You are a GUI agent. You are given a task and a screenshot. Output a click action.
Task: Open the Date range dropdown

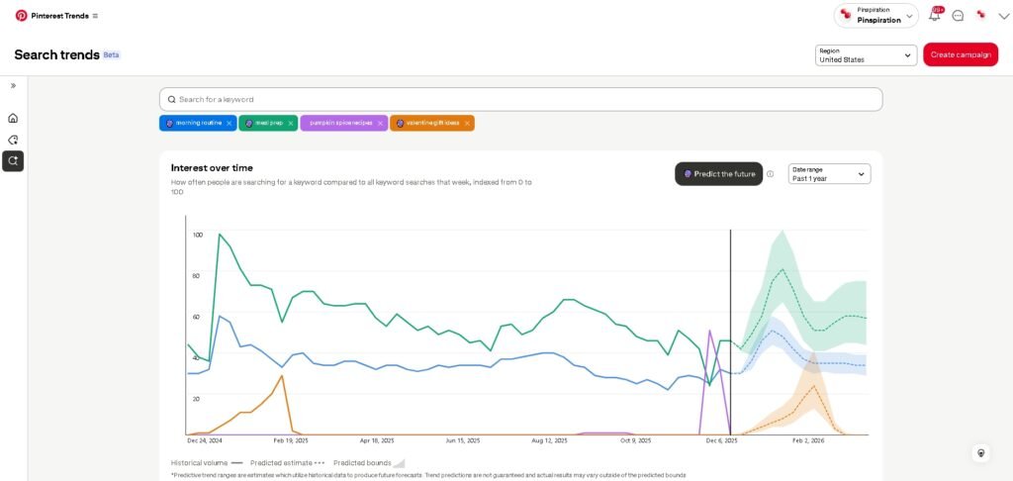point(830,174)
